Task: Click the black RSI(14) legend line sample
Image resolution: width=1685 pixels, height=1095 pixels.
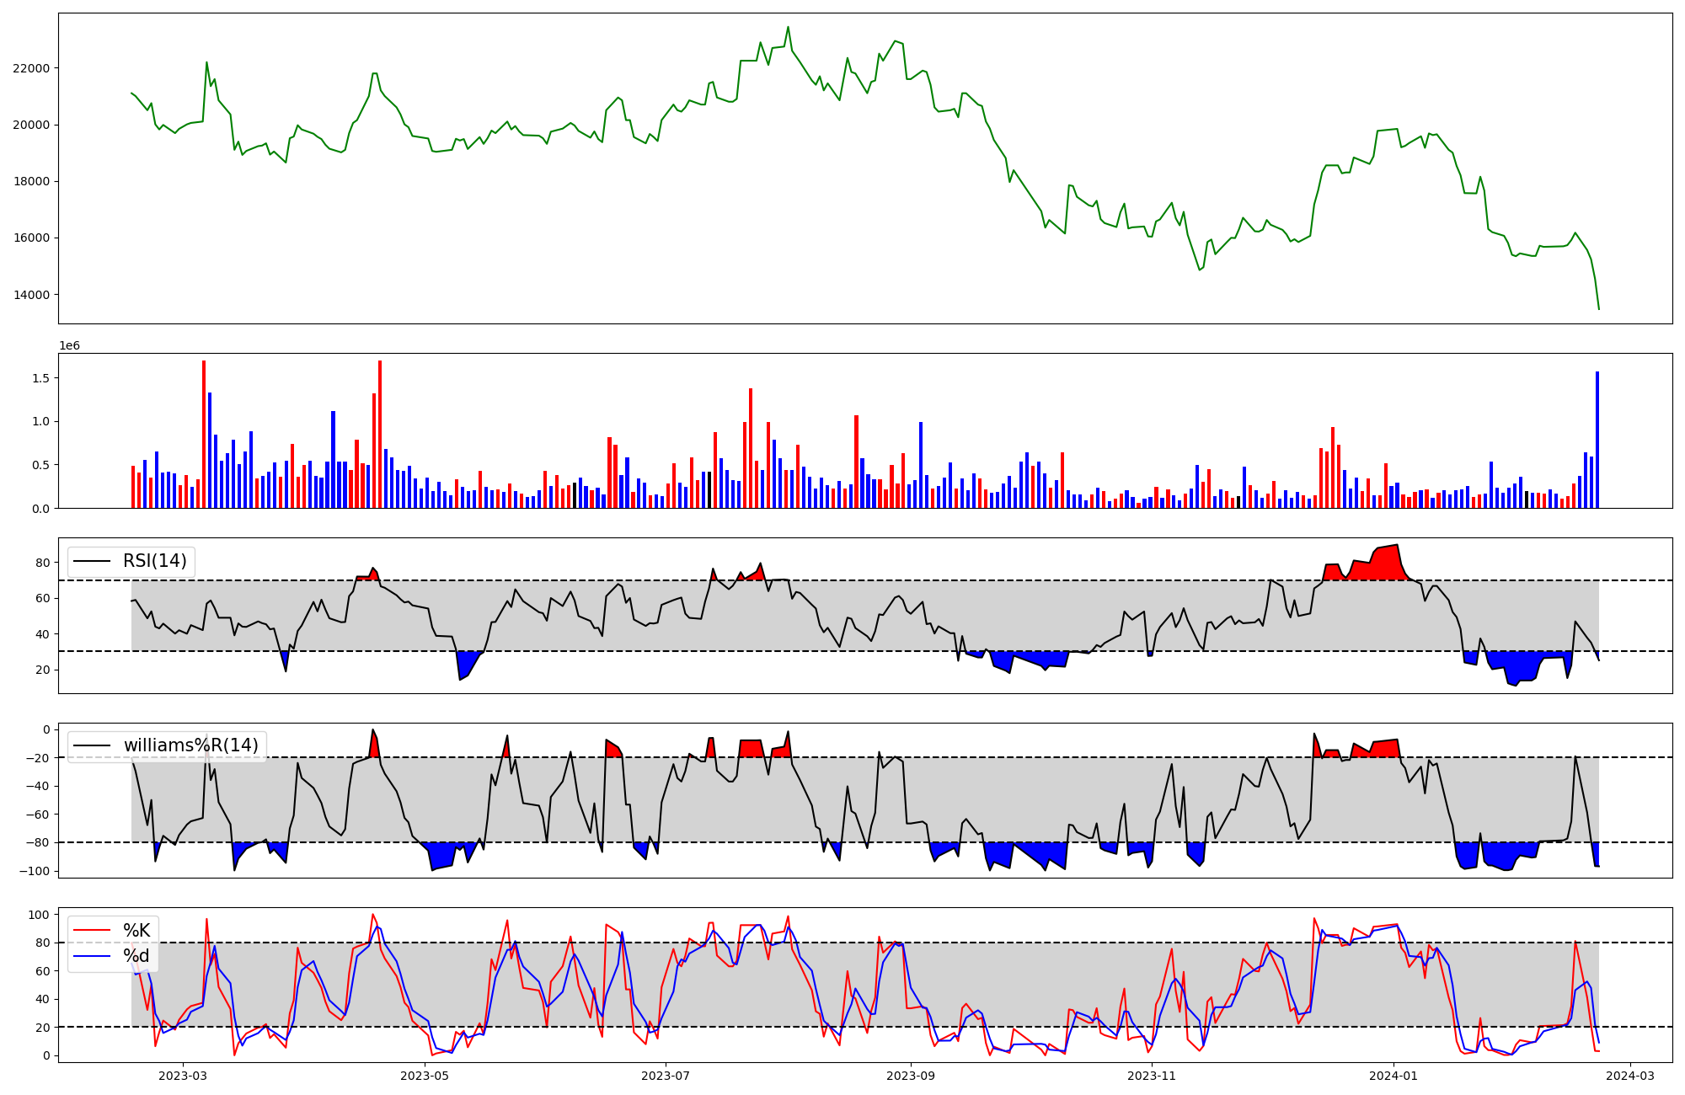Action: [x=92, y=561]
